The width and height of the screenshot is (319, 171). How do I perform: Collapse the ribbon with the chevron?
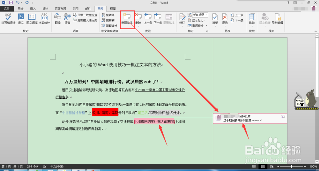pos(315,31)
